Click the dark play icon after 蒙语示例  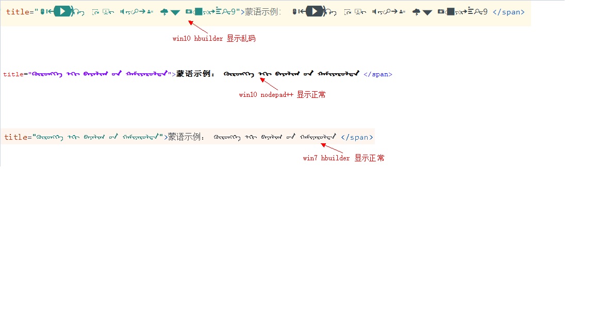pos(315,11)
